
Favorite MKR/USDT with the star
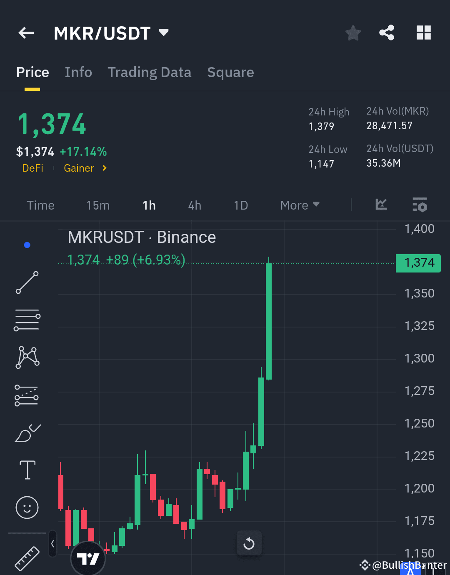pos(353,33)
